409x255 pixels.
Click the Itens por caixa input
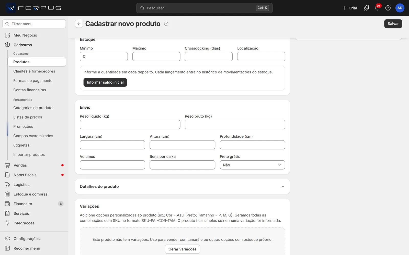tap(182, 165)
